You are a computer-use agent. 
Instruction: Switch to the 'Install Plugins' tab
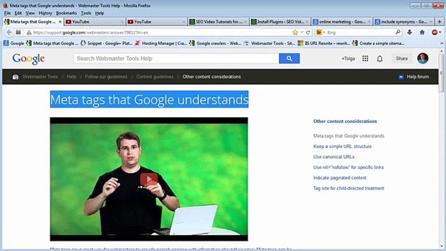(x=280, y=22)
